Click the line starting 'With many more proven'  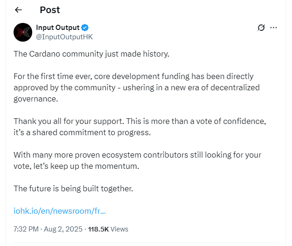137,155
